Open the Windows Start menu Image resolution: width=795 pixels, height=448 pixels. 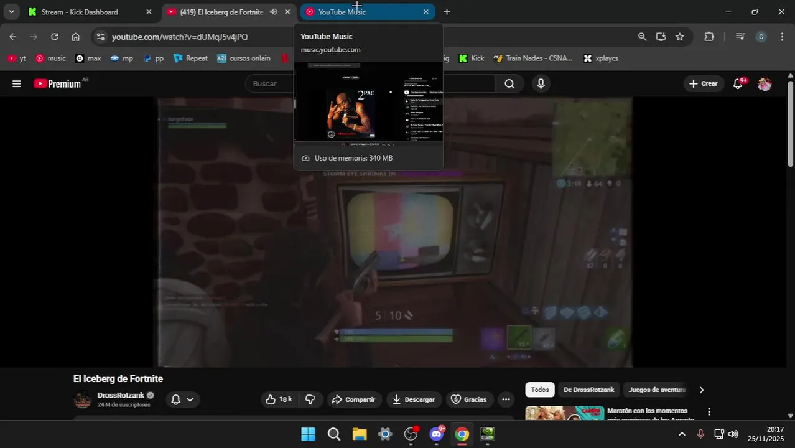point(308,434)
